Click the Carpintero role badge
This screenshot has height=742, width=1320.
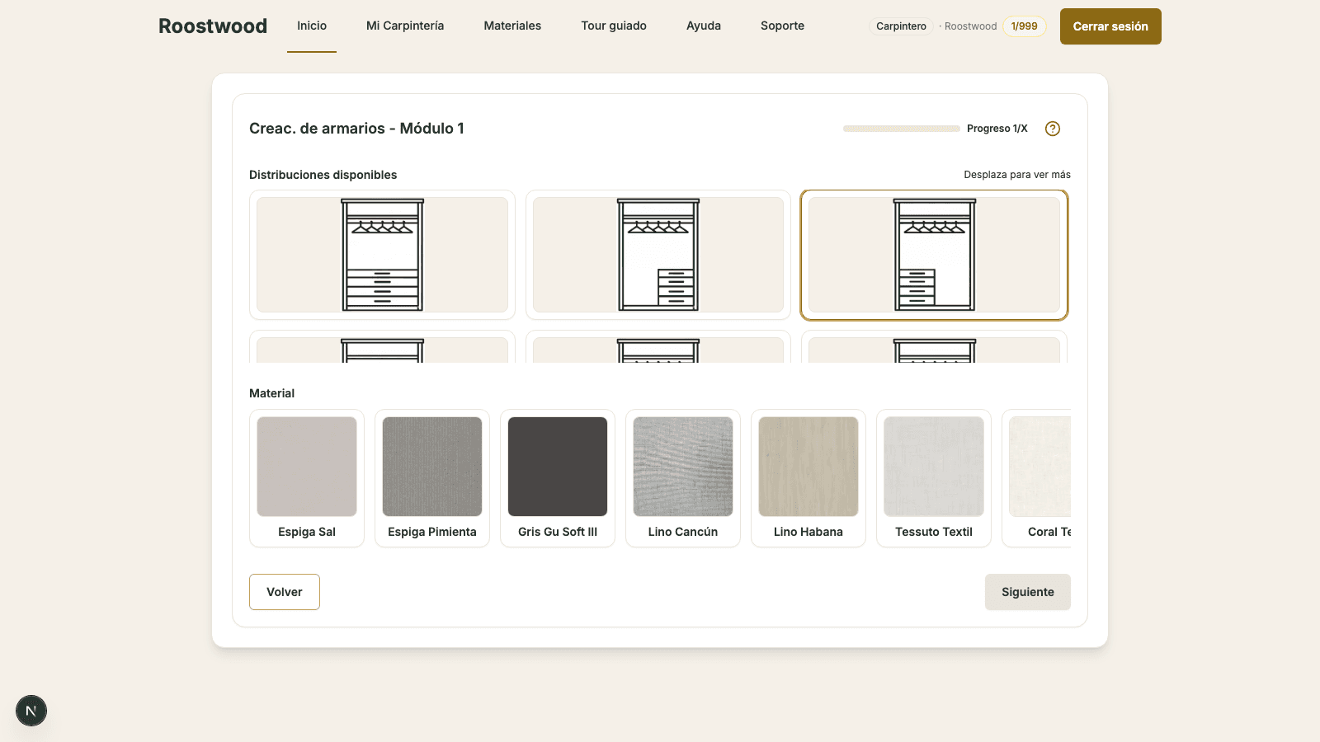click(x=901, y=26)
